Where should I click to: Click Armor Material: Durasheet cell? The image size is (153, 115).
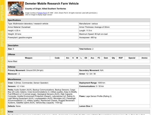click(43, 27)
